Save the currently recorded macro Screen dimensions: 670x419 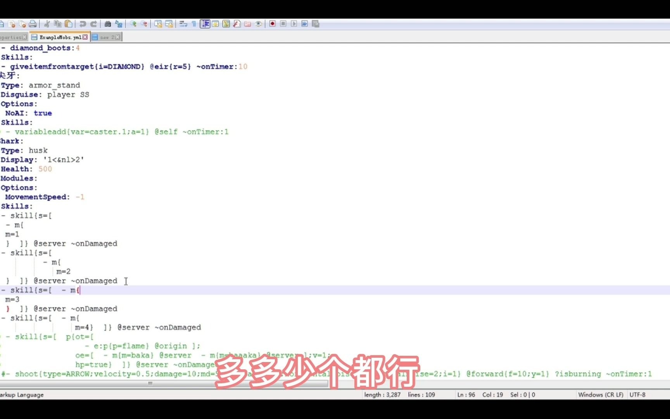pos(316,24)
